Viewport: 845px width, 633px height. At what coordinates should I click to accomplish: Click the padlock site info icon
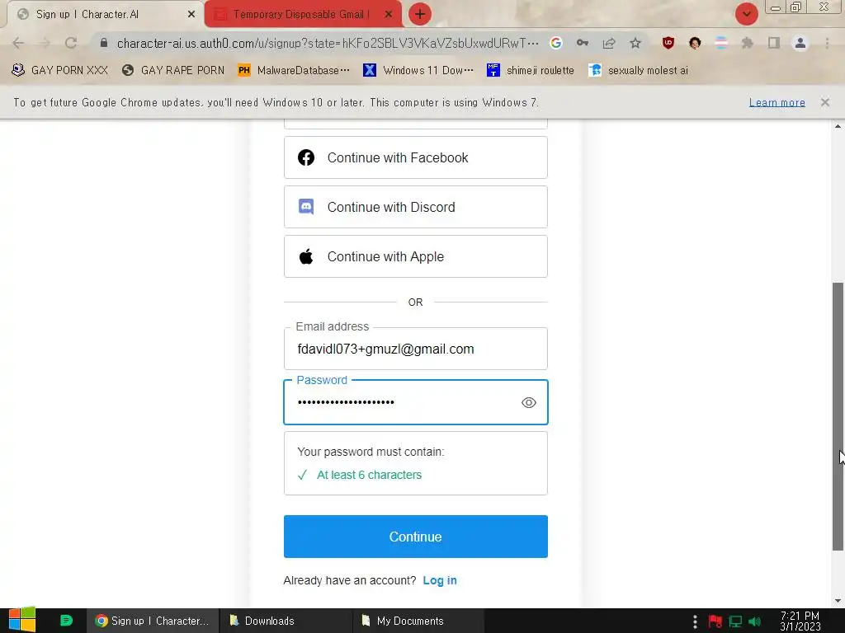(104, 43)
